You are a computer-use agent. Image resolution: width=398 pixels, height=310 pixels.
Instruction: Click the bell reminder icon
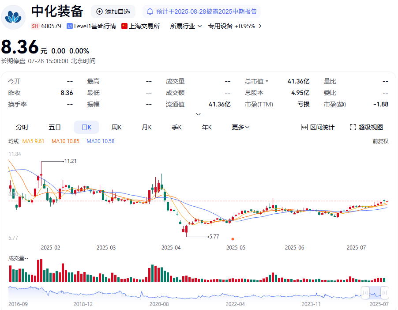coord(150,11)
